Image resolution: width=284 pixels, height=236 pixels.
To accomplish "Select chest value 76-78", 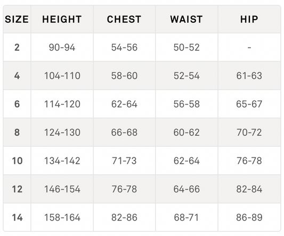I will pyautogui.click(x=124, y=189).
